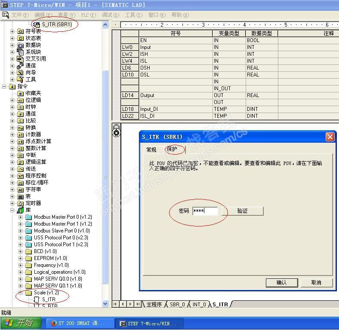This screenshot has height=330, width=339.
Task: Click the 库 libraries icon
Action: [20, 210]
